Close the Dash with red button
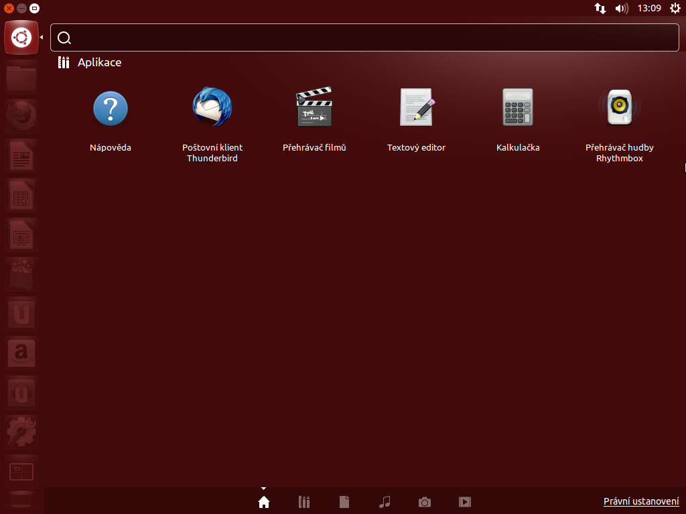Screen dimensions: 686x514 (9, 8)
